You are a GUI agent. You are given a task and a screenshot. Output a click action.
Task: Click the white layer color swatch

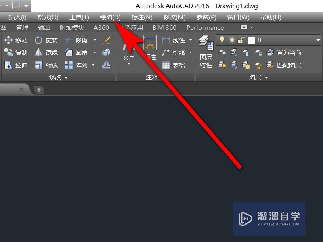tap(251, 40)
